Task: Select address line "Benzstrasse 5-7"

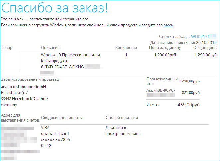Action: click(14, 93)
